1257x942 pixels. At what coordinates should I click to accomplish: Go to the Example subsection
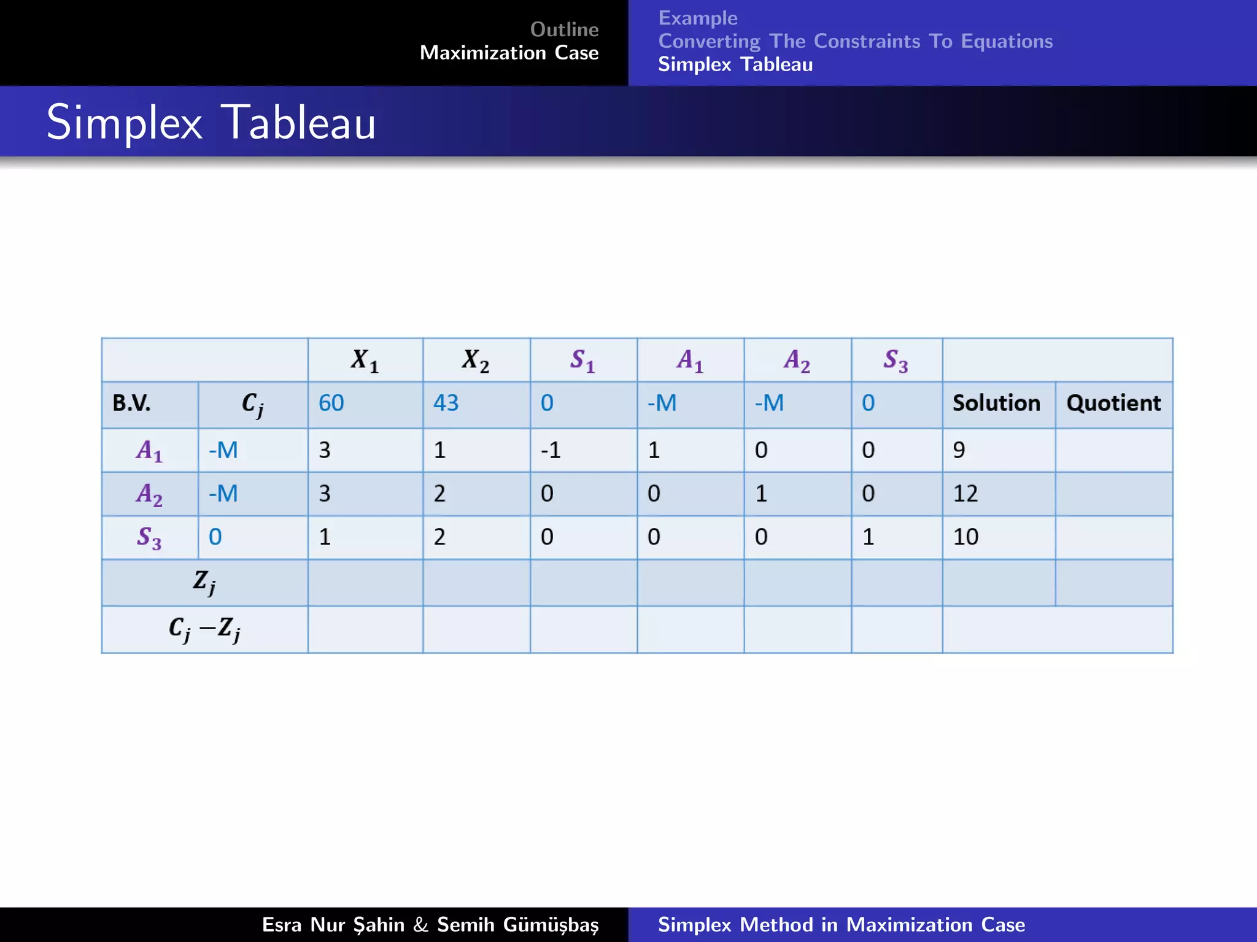click(x=697, y=18)
